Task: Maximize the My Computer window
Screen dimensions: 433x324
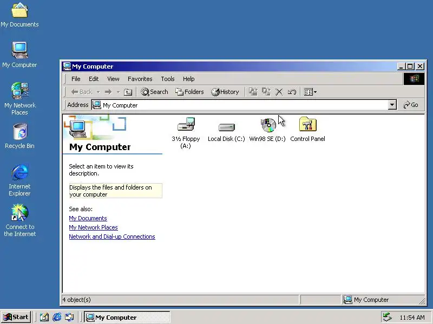Action: 410,66
